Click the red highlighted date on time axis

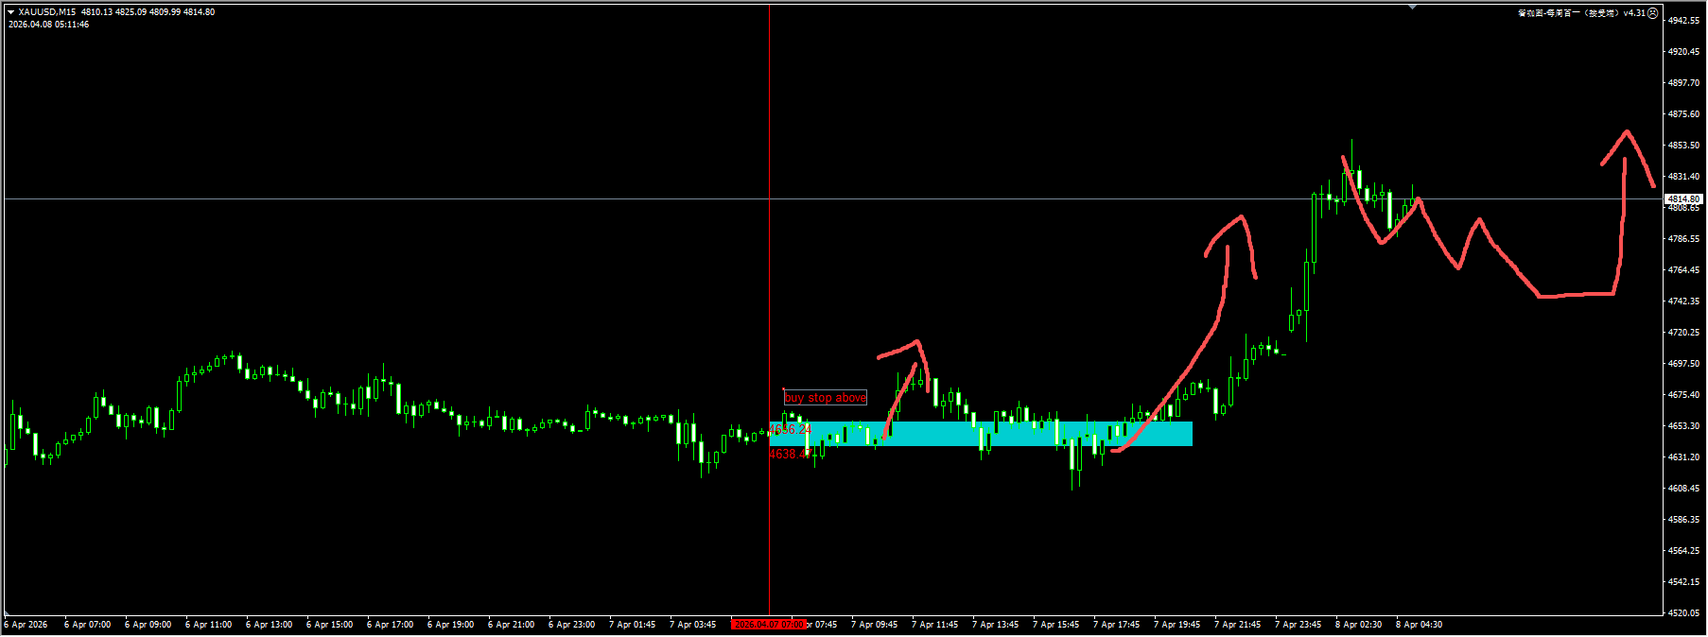768,624
